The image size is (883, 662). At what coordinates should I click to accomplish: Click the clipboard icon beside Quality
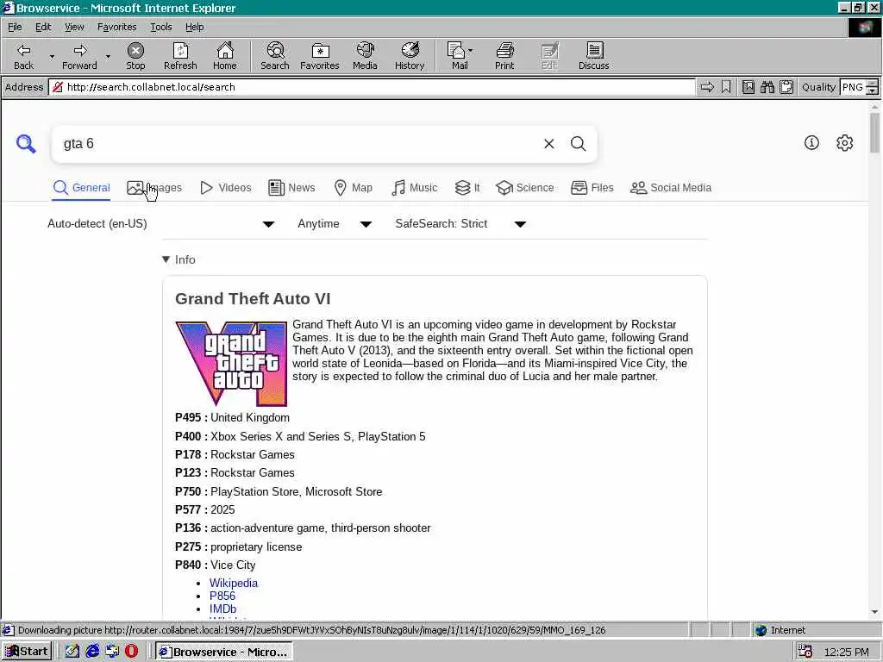pos(786,87)
